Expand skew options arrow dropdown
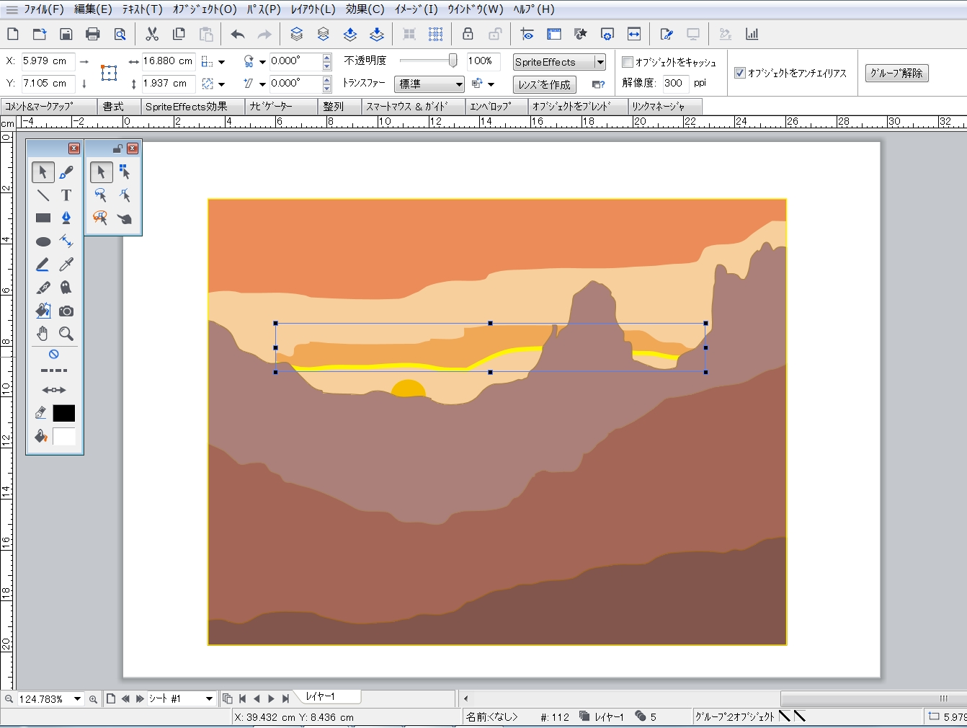The height and width of the screenshot is (728, 967). (262, 84)
